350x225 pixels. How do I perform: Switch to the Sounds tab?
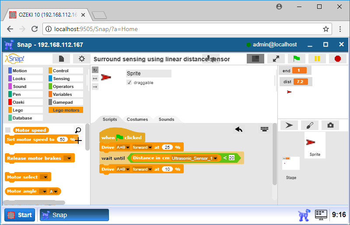click(166, 120)
